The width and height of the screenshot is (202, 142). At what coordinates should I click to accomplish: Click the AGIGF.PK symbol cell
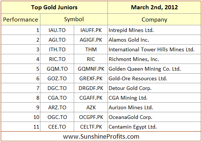point(91,40)
